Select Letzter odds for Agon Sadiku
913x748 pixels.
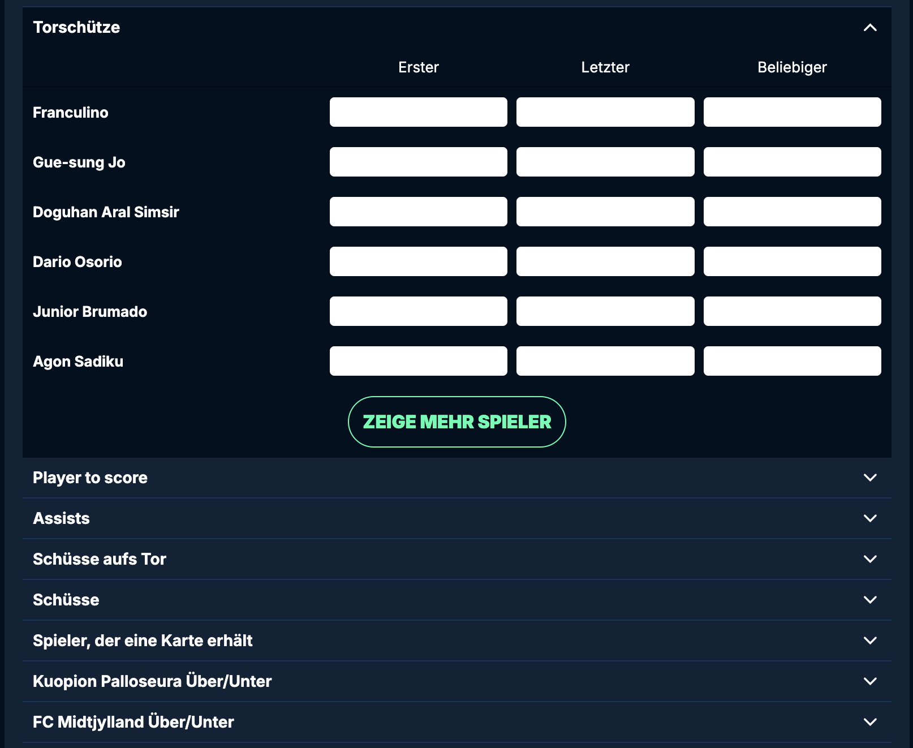click(x=605, y=360)
